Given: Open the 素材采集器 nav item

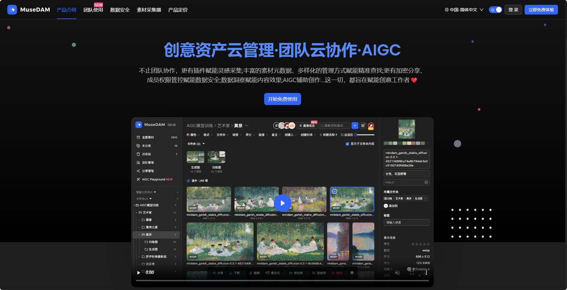Looking at the screenshot, I should (x=149, y=10).
